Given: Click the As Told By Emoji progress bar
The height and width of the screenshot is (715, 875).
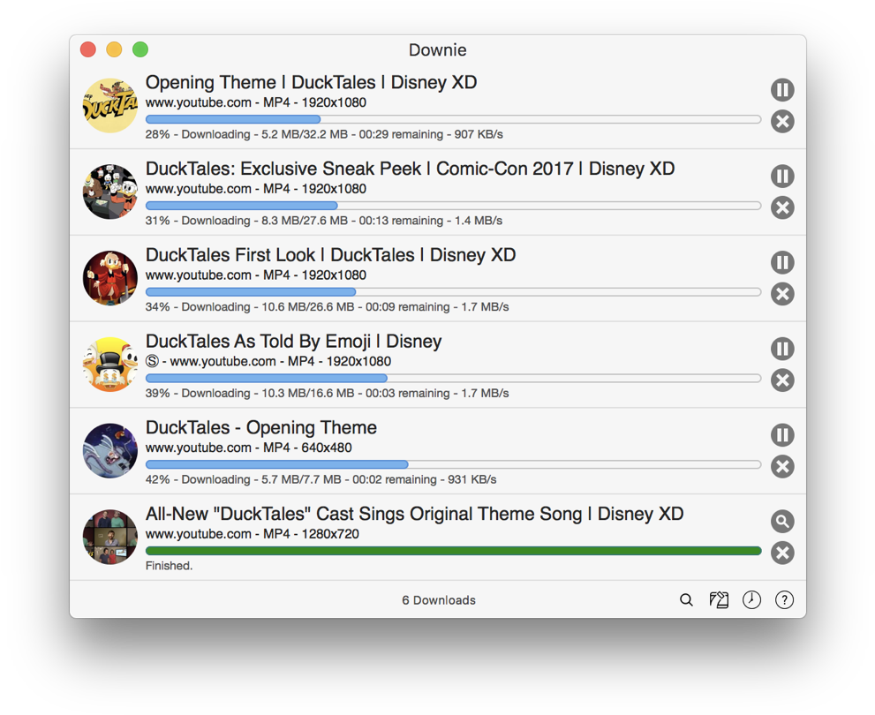Looking at the screenshot, I should click(453, 379).
